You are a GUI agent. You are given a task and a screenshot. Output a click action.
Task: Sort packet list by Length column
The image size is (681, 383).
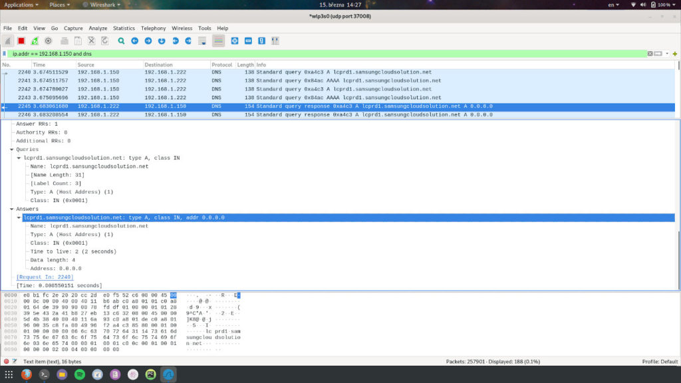coord(245,64)
